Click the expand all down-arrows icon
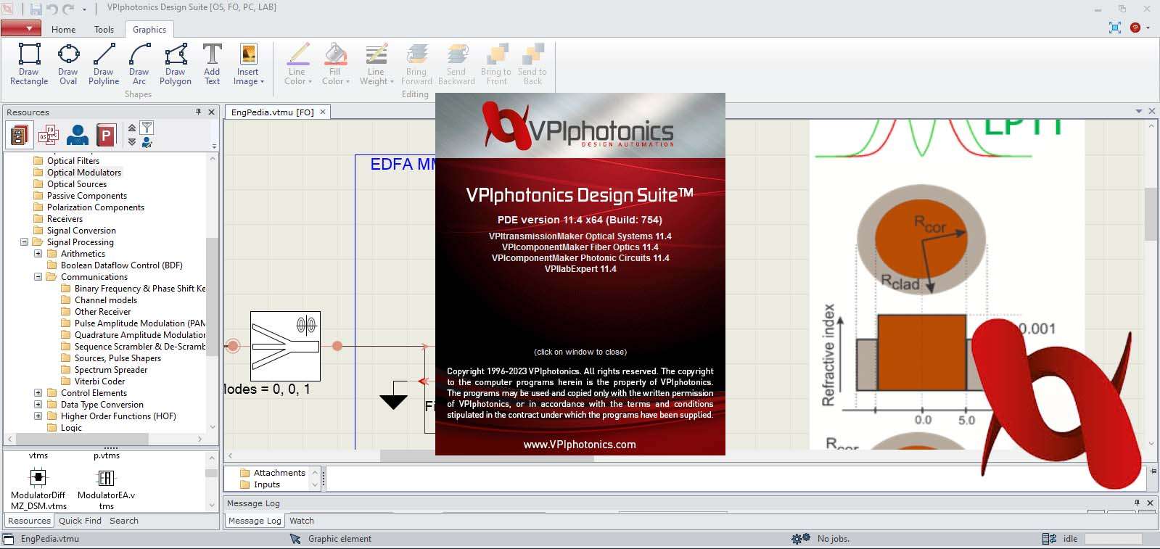 132,141
